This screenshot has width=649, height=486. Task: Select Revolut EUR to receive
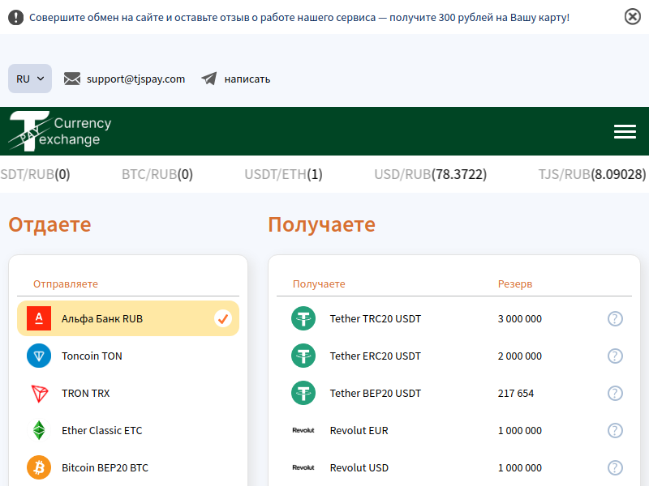(x=454, y=430)
